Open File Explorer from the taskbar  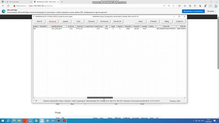[19, 121]
